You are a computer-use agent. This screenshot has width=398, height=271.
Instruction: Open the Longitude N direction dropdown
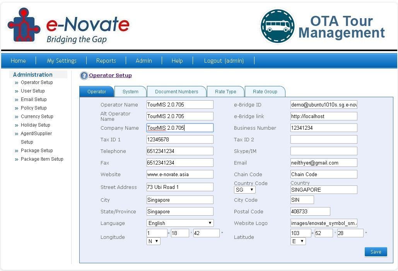click(x=153, y=241)
